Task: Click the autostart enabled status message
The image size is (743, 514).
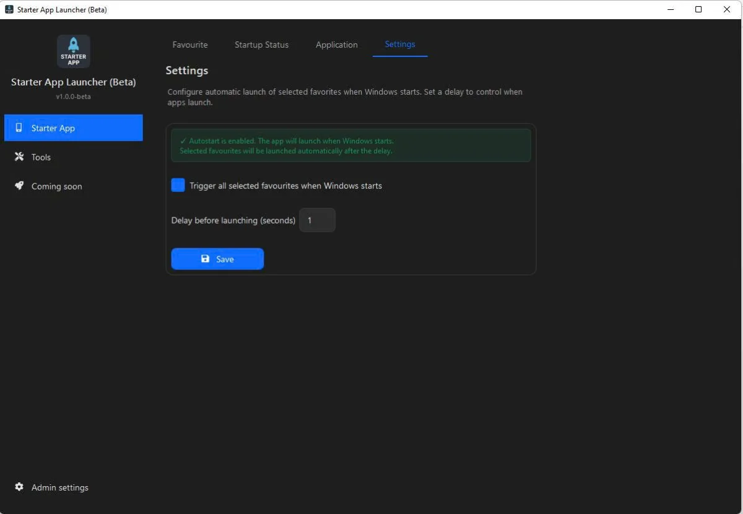Action: click(x=288, y=141)
